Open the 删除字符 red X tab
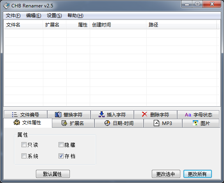The image size is (224, 183). 144,114
